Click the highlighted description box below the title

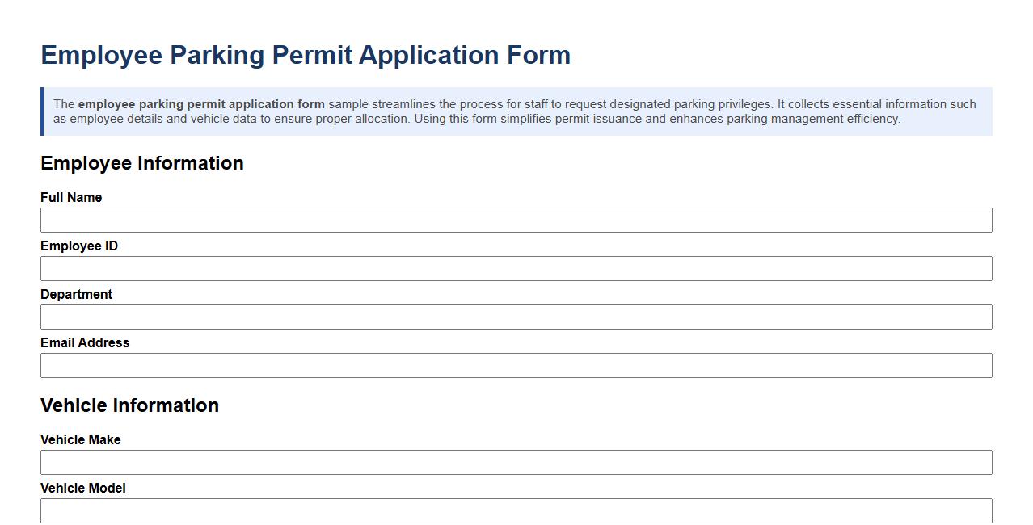point(516,111)
